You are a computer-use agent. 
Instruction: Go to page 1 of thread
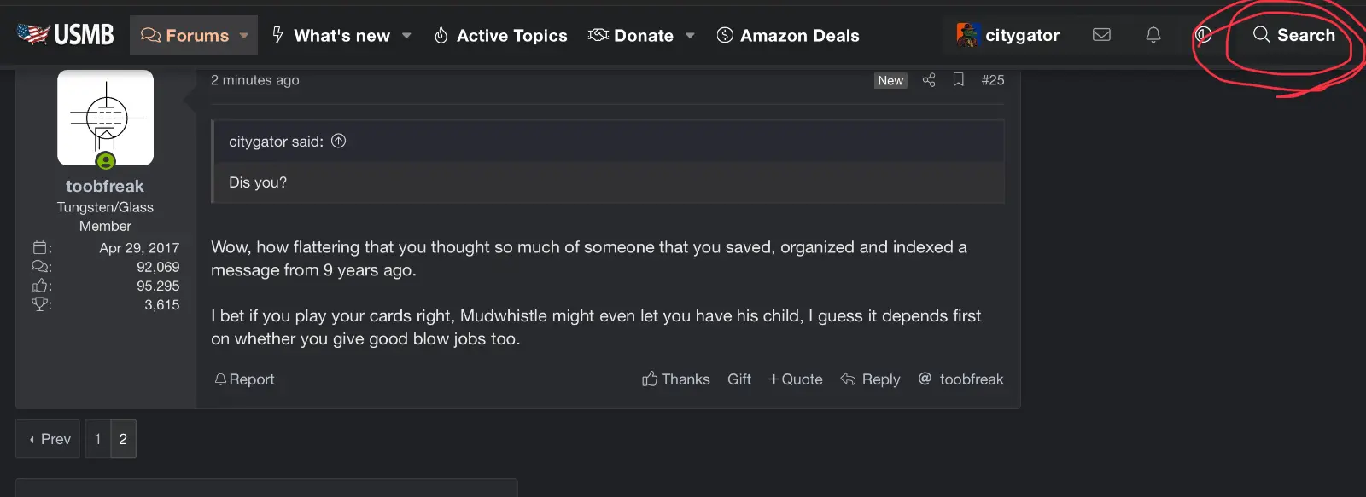pos(97,439)
